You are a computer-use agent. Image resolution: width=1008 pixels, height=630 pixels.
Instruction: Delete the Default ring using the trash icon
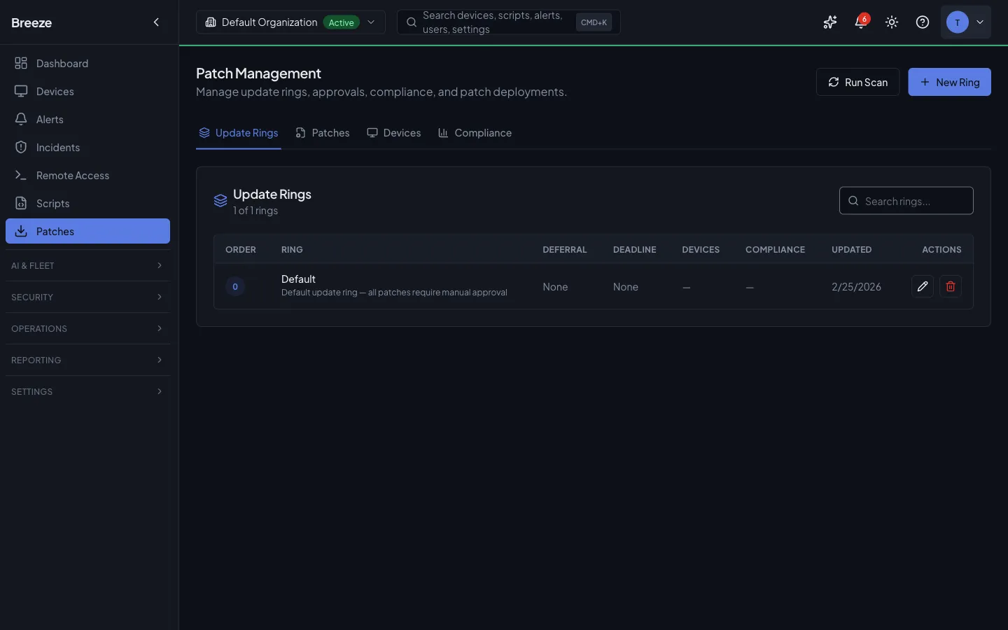[950, 286]
